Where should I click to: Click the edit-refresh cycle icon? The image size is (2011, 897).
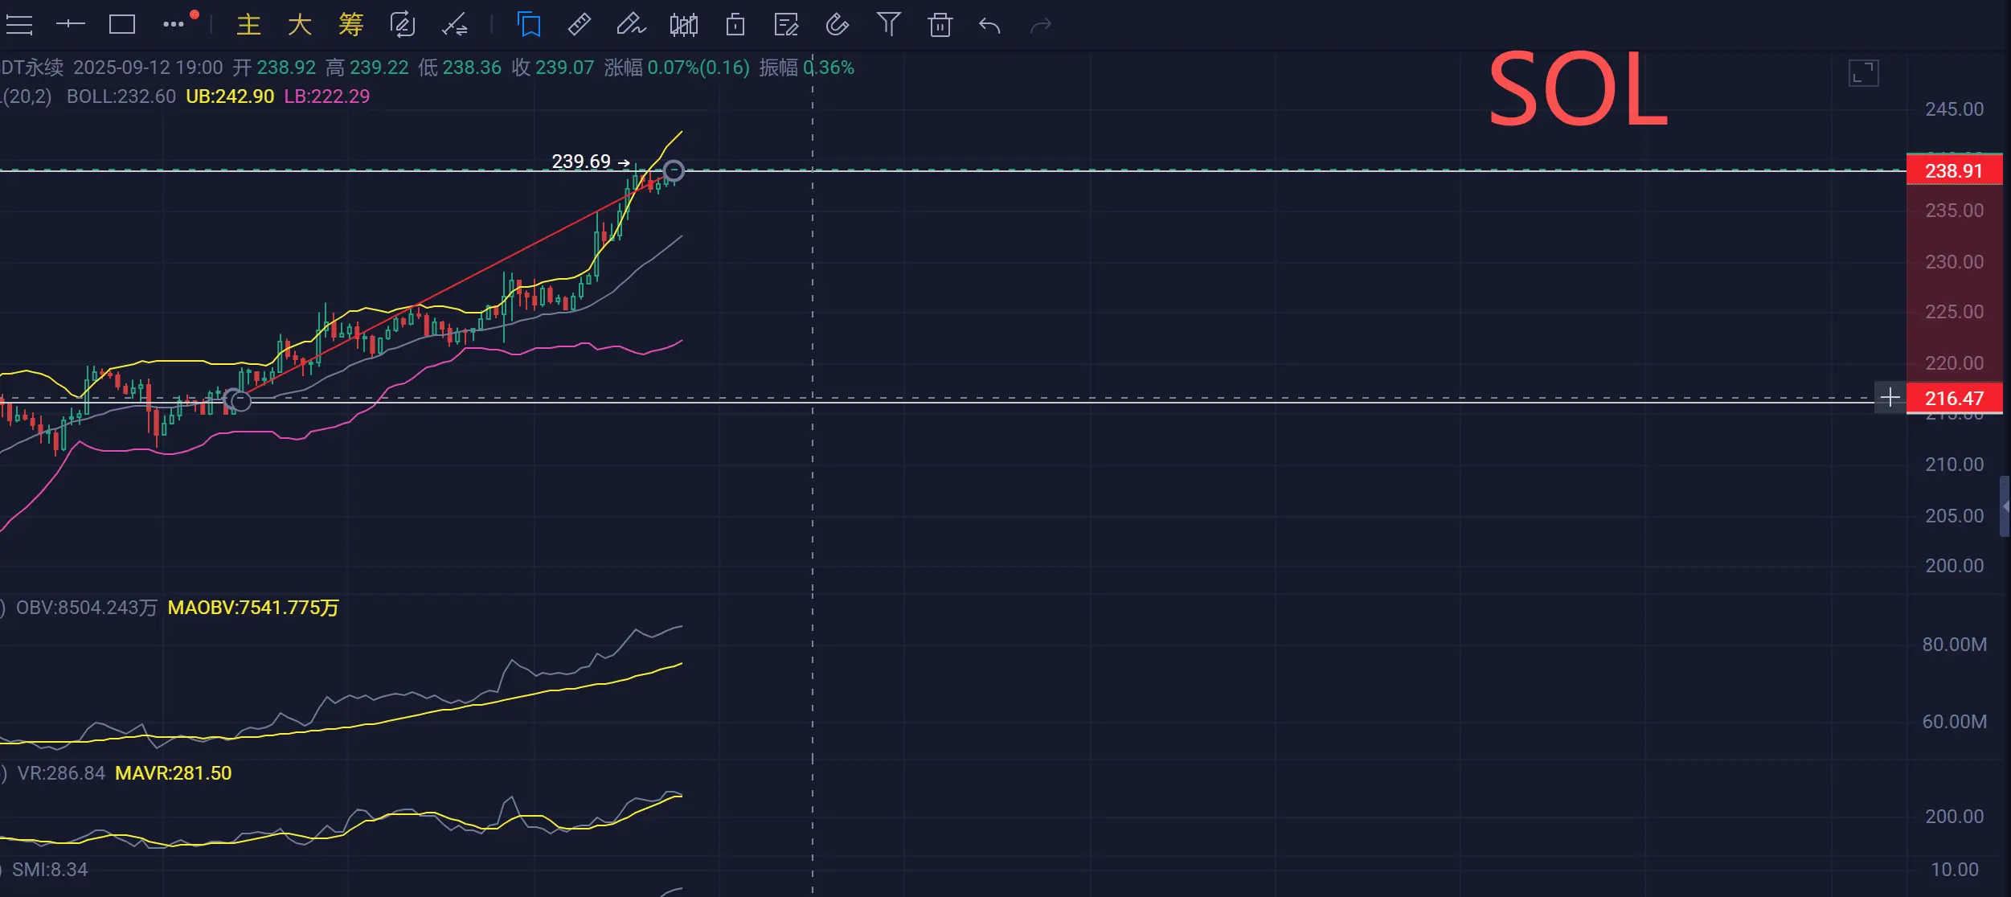[x=403, y=25]
